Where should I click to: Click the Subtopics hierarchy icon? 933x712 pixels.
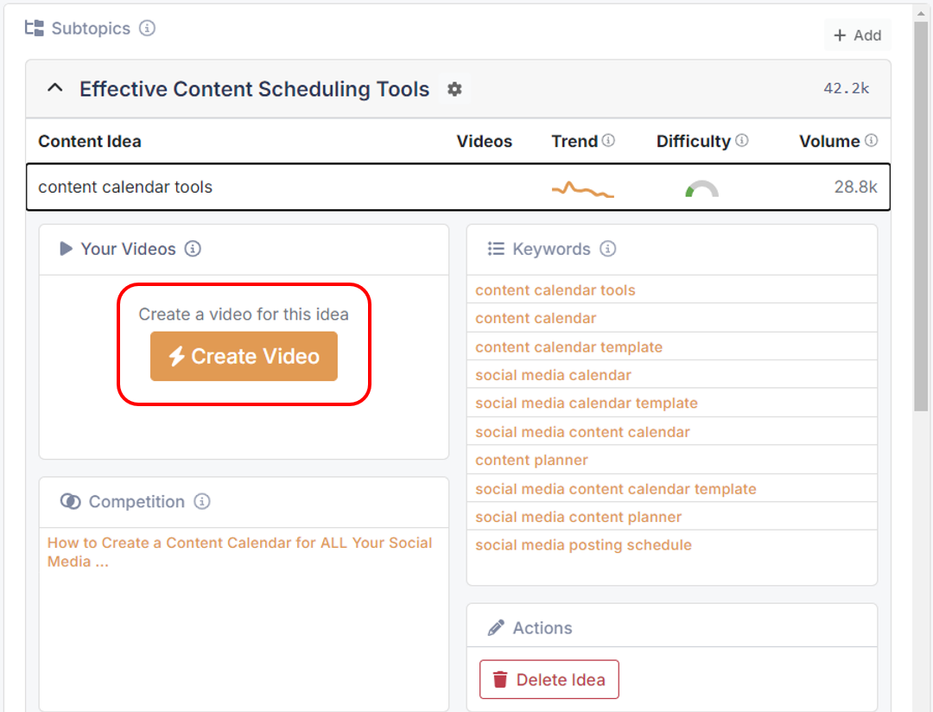33,28
